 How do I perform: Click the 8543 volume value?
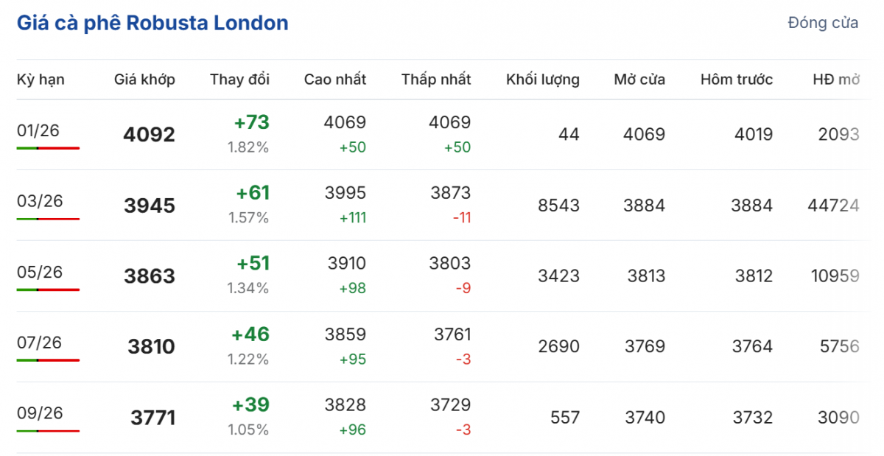pyautogui.click(x=558, y=206)
